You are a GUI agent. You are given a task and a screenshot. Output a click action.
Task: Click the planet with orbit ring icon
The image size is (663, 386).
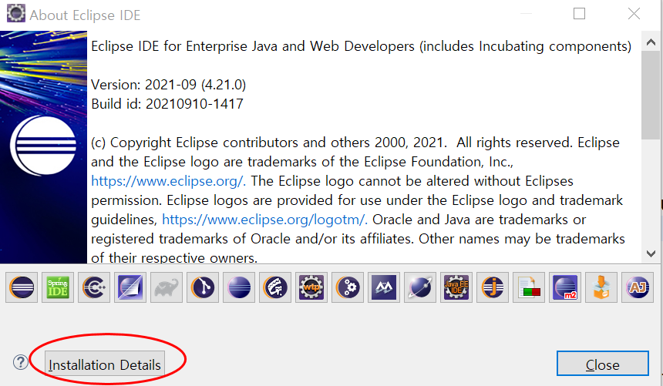tap(420, 287)
